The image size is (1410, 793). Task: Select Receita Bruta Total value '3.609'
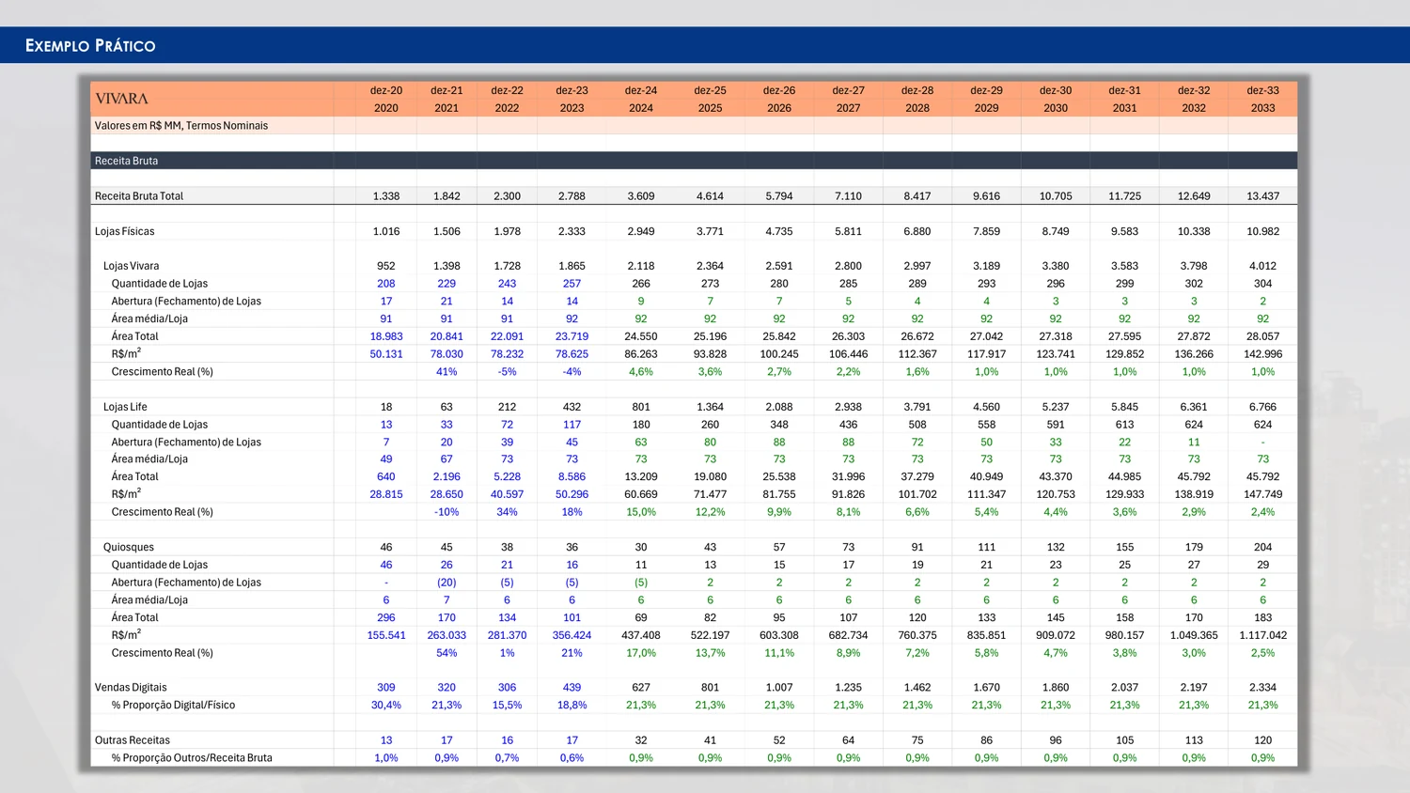(x=641, y=196)
